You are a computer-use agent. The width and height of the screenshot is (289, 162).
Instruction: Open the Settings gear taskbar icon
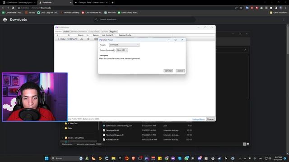pos(233,158)
